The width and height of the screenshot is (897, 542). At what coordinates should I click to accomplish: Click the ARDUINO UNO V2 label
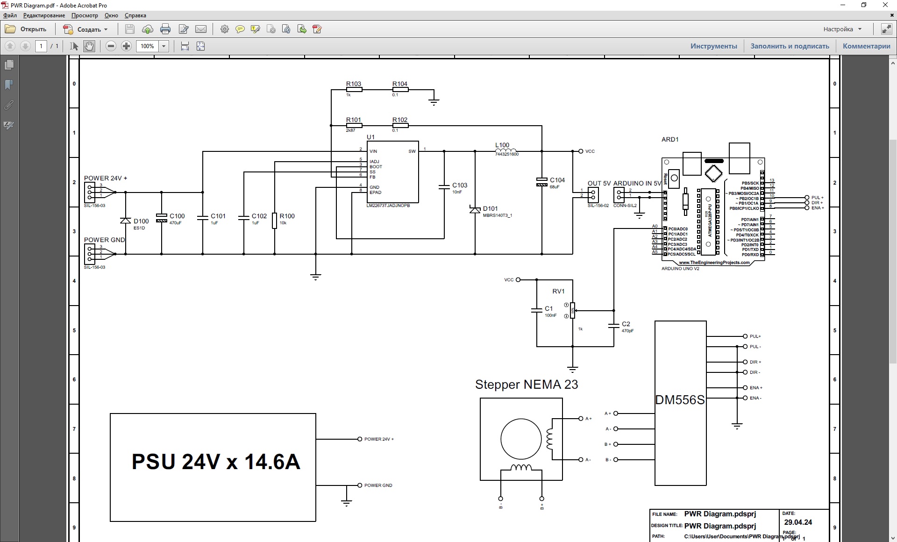(x=680, y=269)
